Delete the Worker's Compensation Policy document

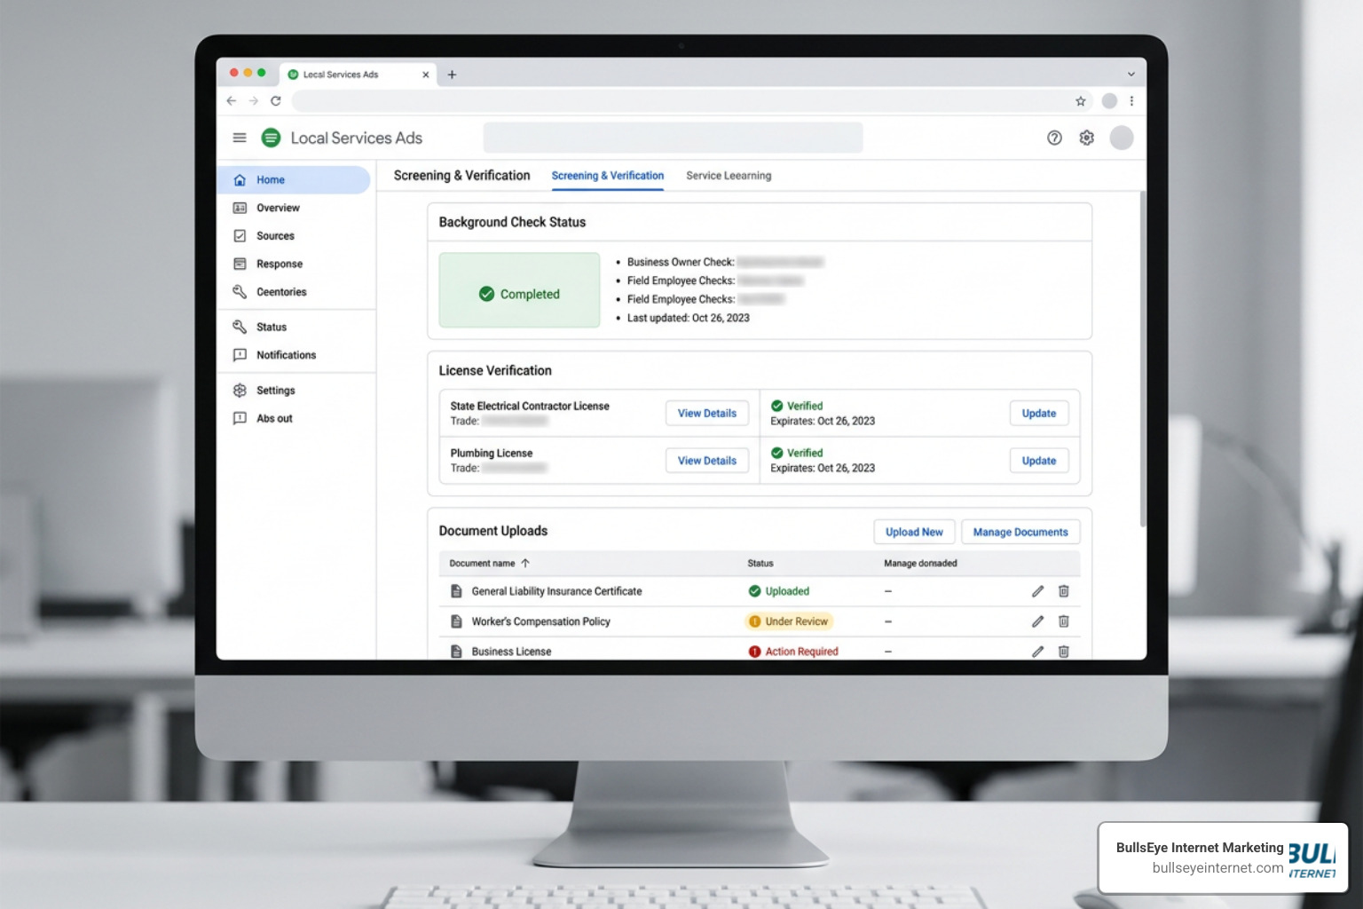(1063, 621)
